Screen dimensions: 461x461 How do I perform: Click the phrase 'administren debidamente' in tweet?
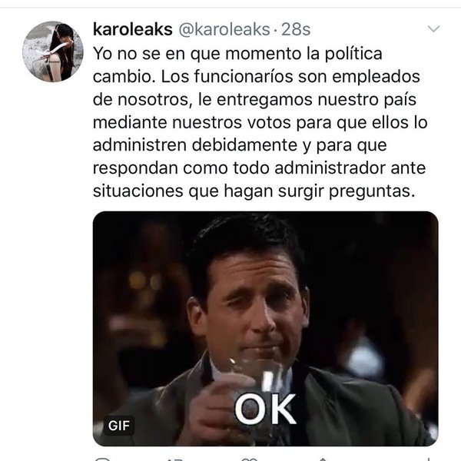click(195, 145)
